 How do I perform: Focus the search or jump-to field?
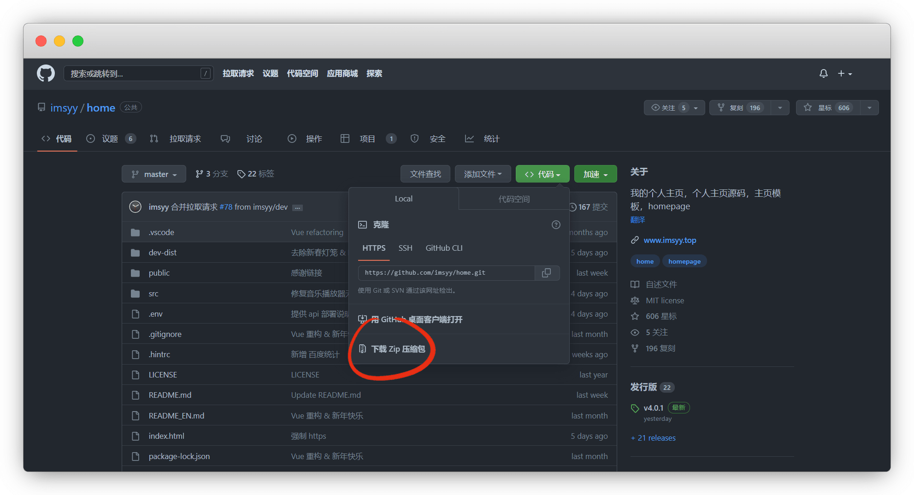pos(134,74)
